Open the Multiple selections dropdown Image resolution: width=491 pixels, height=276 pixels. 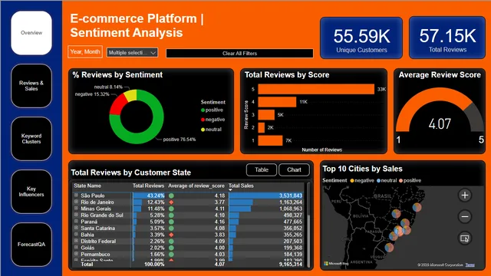[x=132, y=53]
